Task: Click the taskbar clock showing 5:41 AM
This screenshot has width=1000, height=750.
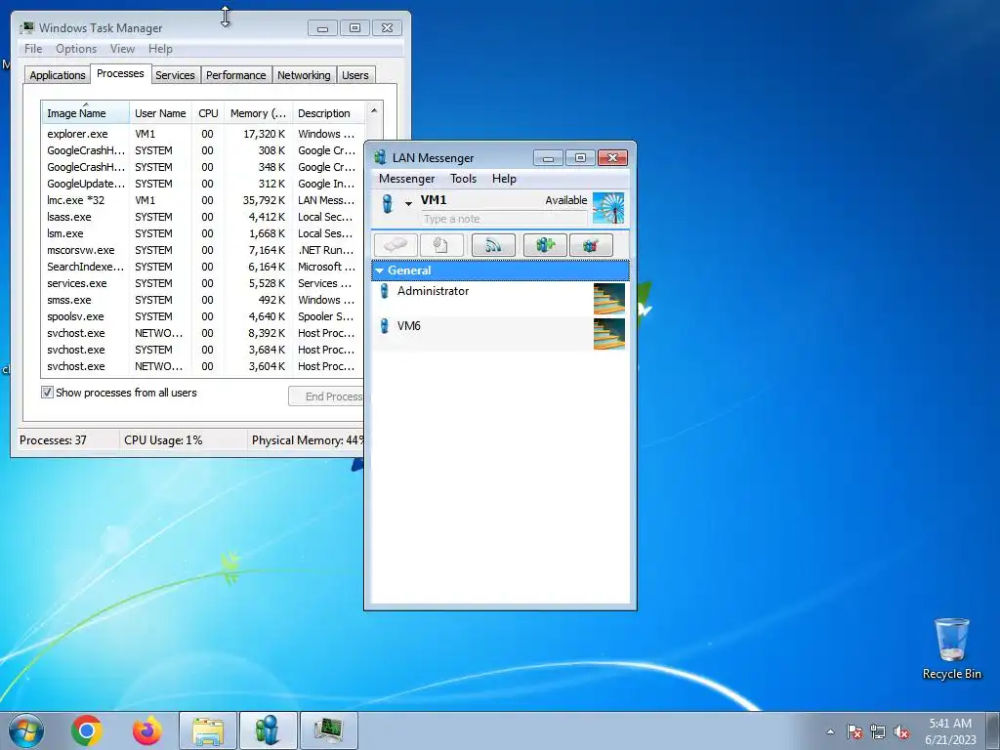Action: click(950, 731)
